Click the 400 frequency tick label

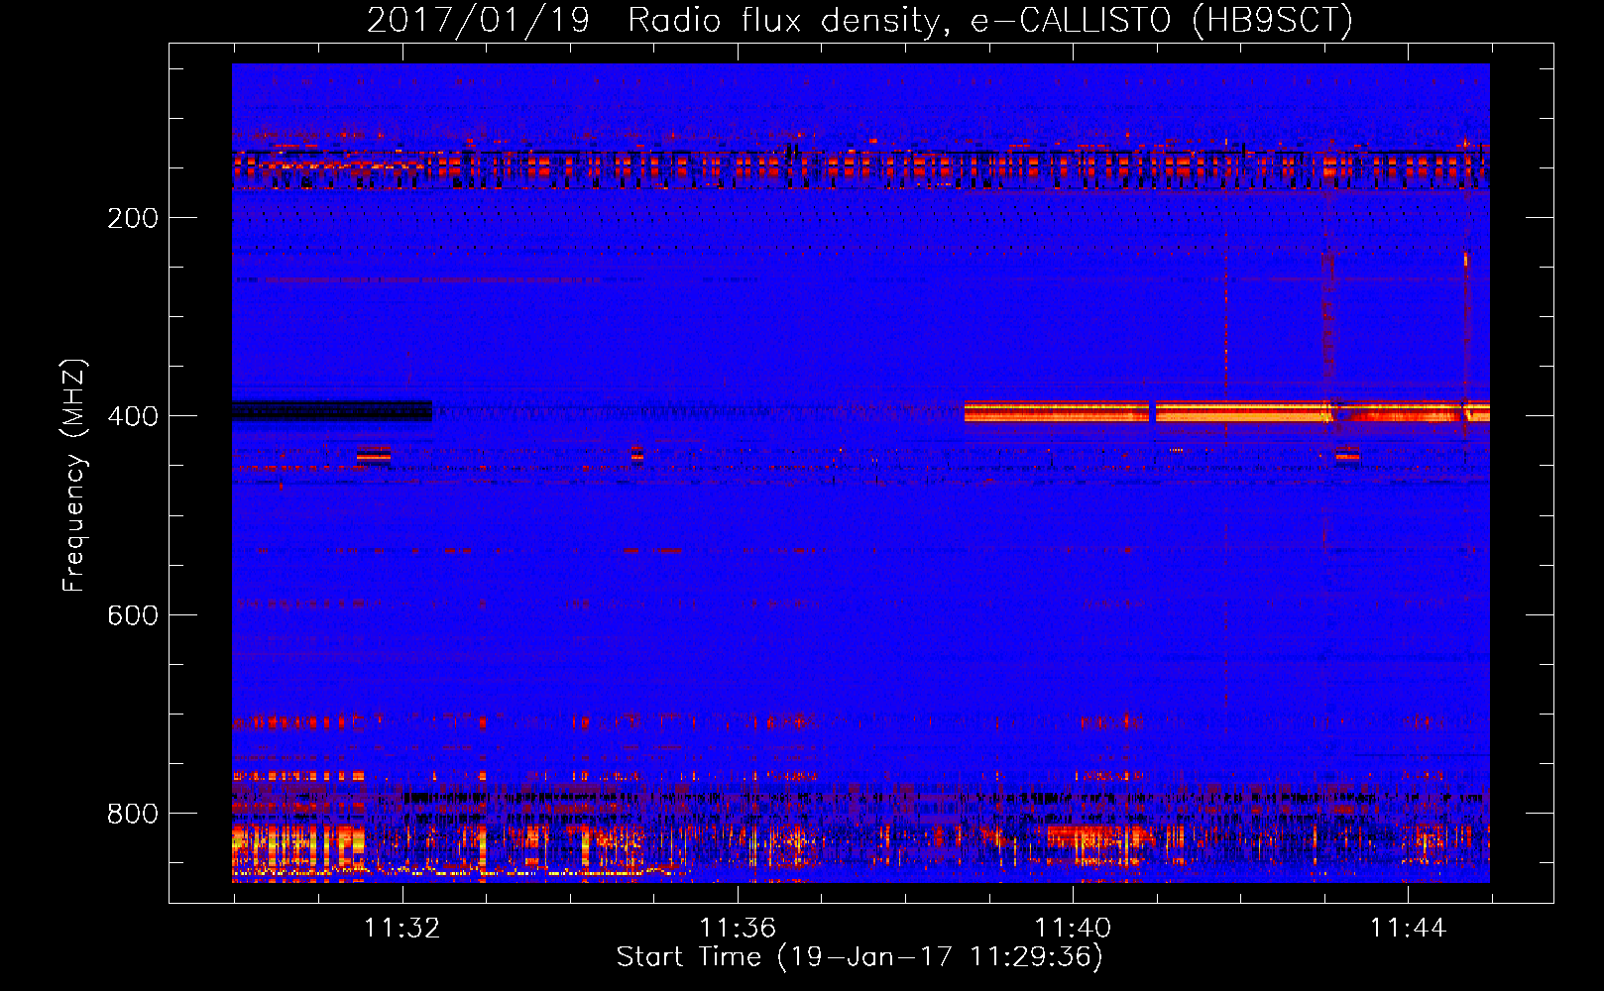click(x=133, y=416)
